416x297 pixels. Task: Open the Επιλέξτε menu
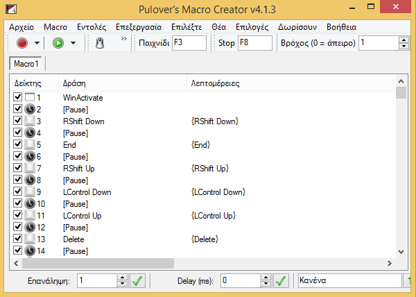point(187,27)
